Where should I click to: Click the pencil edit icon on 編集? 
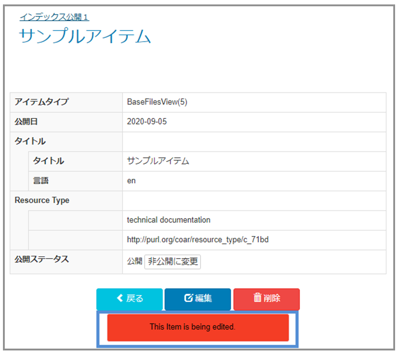pos(188,298)
